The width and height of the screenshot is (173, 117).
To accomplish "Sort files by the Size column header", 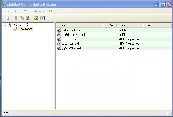I will pos(110,25).
